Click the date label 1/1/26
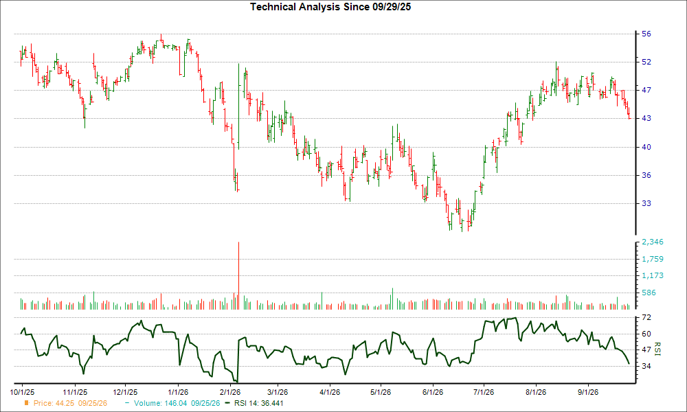Viewport: 687px width, 412px height. pos(179,392)
